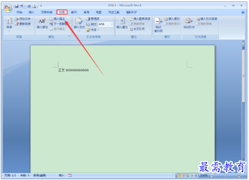Click 更新目录 (Update Table) button

[x=23, y=24]
